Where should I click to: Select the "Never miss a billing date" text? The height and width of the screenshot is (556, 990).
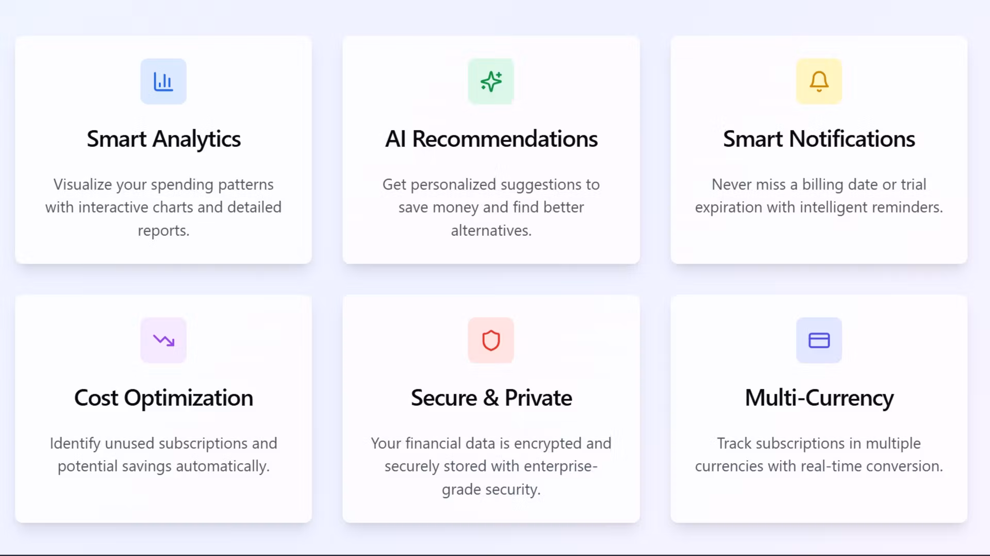pos(819,196)
